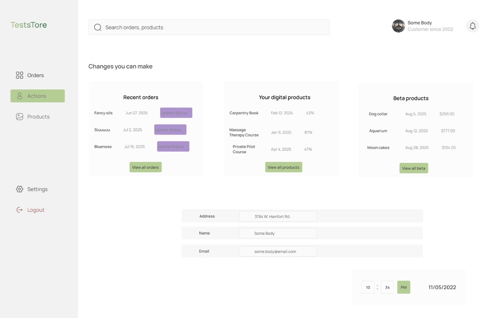Click the Logout arrow icon

pos(19,209)
